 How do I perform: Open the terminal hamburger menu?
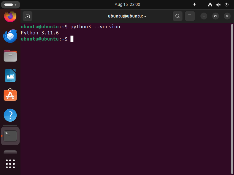(190, 16)
